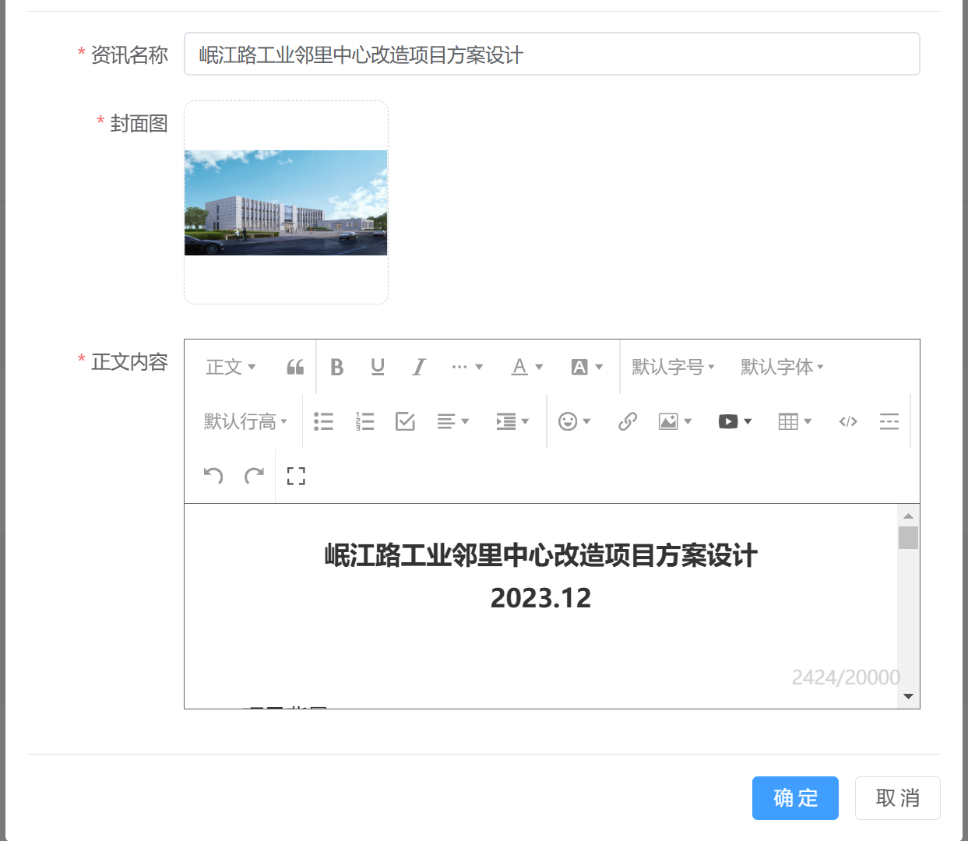968x841 pixels.
Task: Apply underline formatting
Action: pos(378,367)
